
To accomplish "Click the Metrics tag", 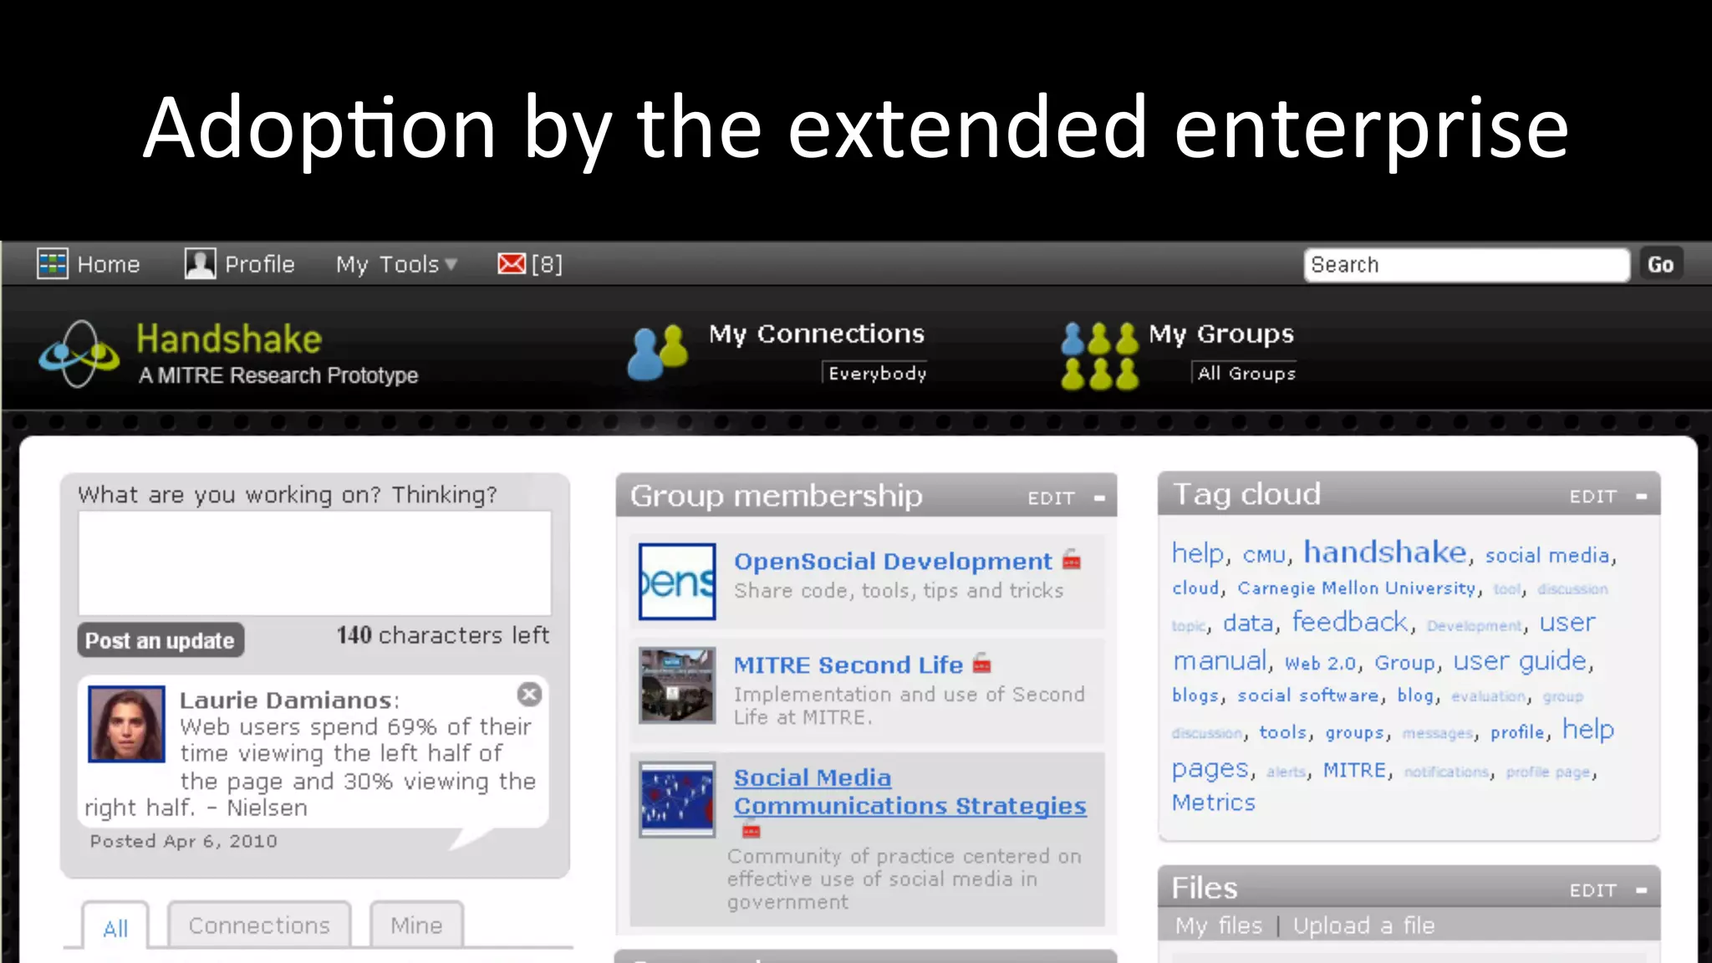I will click(1214, 802).
